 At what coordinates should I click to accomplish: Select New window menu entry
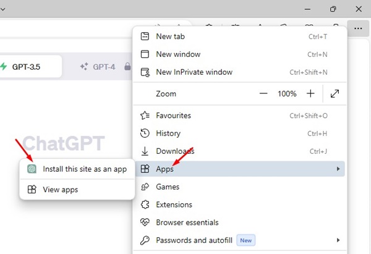click(240, 54)
